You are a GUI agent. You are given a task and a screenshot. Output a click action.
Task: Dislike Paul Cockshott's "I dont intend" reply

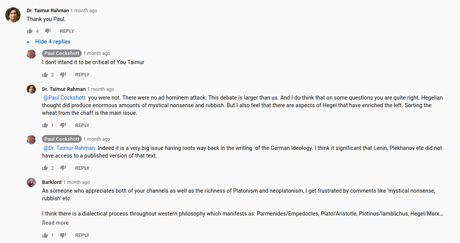(x=63, y=75)
